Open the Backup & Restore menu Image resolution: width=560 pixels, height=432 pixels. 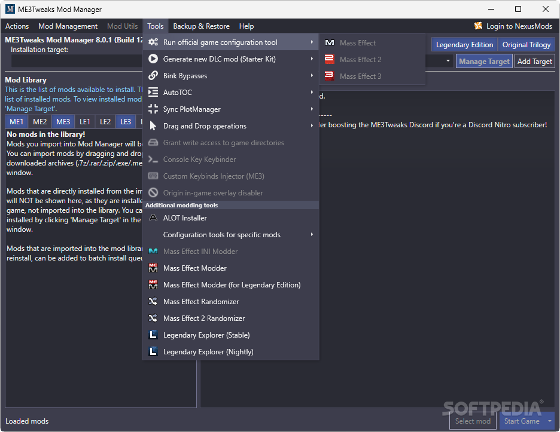click(202, 26)
